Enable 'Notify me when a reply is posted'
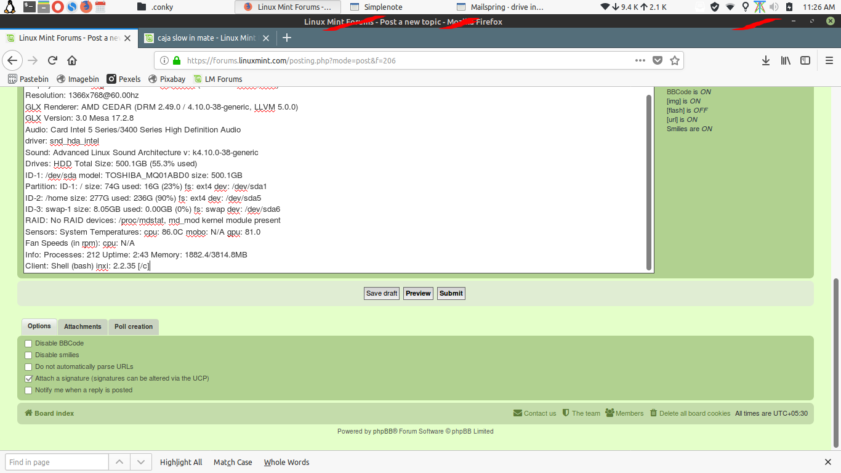This screenshot has height=473, width=841. pos(28,390)
